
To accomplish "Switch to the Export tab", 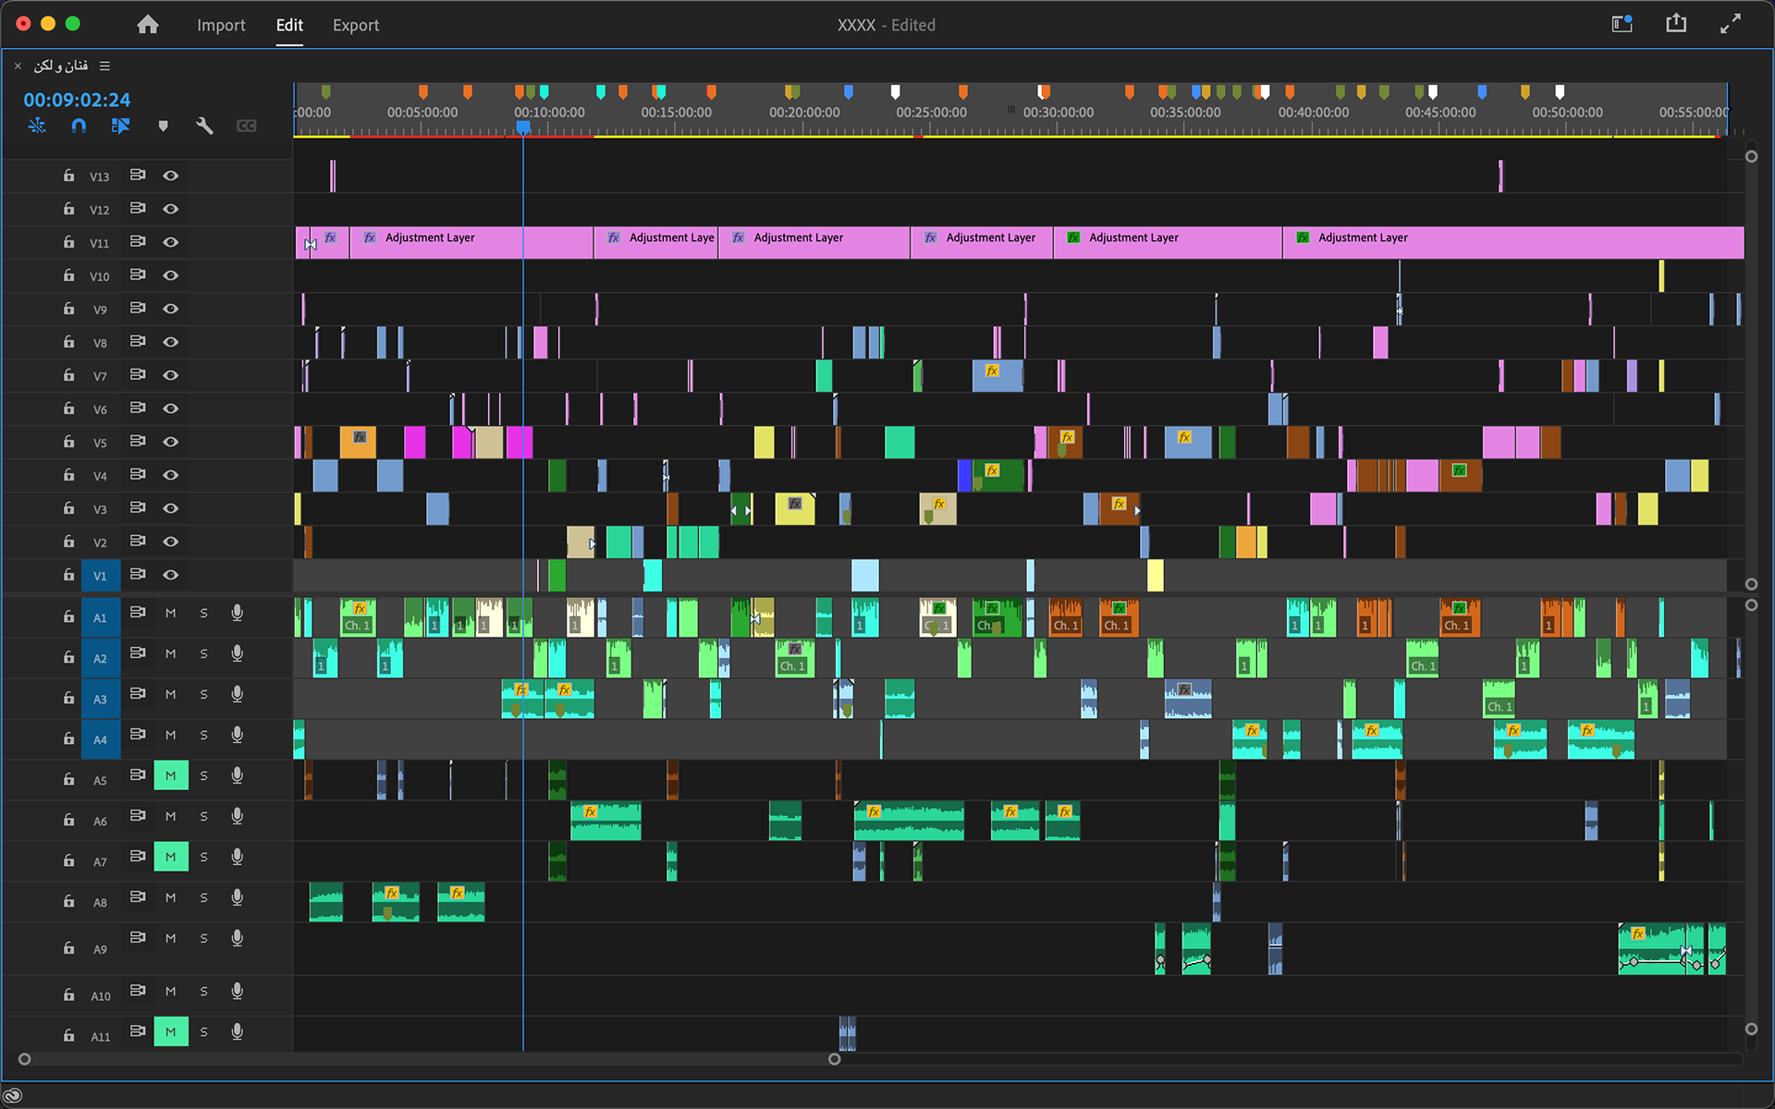I will pyautogui.click(x=356, y=25).
